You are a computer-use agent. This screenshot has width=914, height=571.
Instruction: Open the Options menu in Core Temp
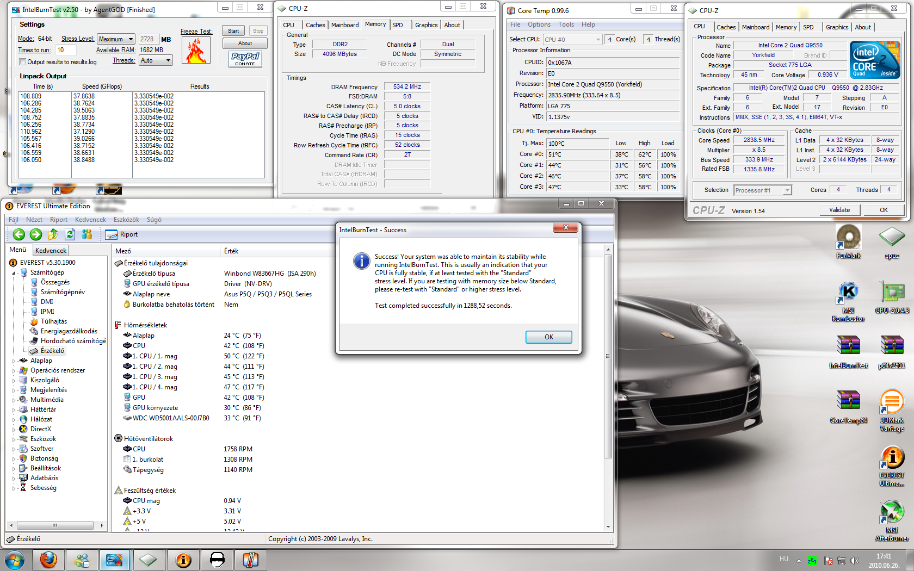point(539,24)
